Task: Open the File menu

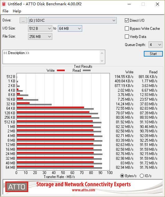Action: point(5,11)
